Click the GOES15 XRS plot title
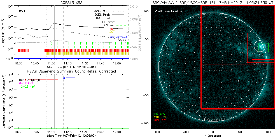Viewport: 280px width, 140px height. [73, 3]
